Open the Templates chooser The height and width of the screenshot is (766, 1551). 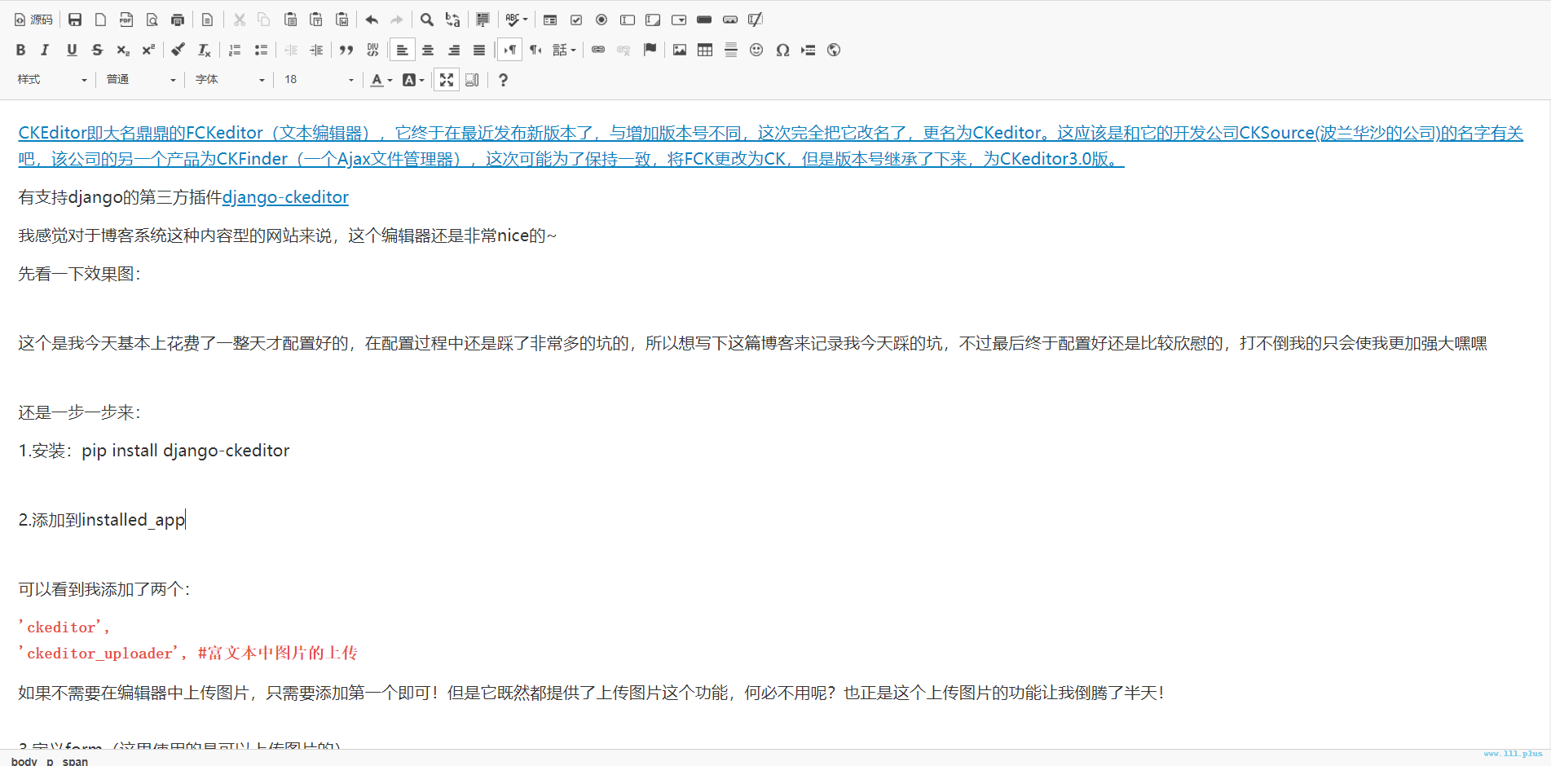click(x=207, y=20)
